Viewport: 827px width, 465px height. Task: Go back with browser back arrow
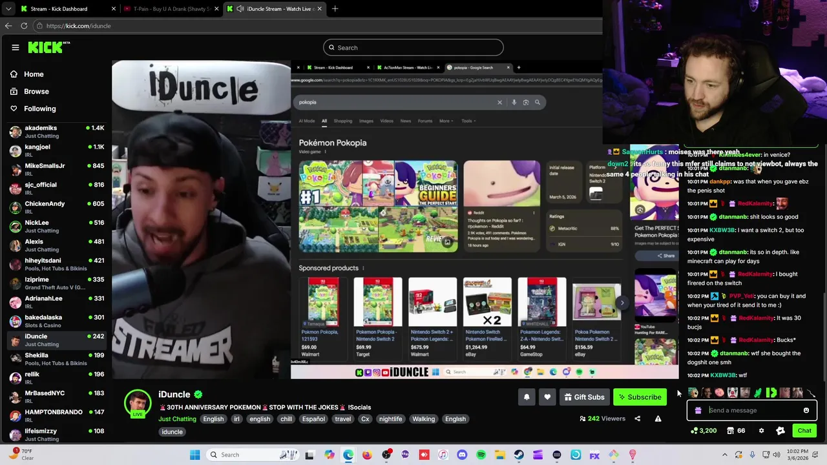8,26
